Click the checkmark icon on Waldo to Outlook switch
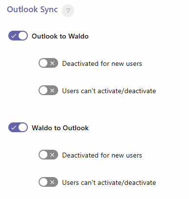Image resolution: width=189 pixels, height=199 pixels. pyautogui.click(x=14, y=127)
